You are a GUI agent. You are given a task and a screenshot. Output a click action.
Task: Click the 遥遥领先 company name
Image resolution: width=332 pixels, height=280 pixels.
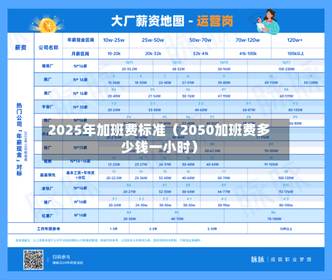click(x=48, y=175)
